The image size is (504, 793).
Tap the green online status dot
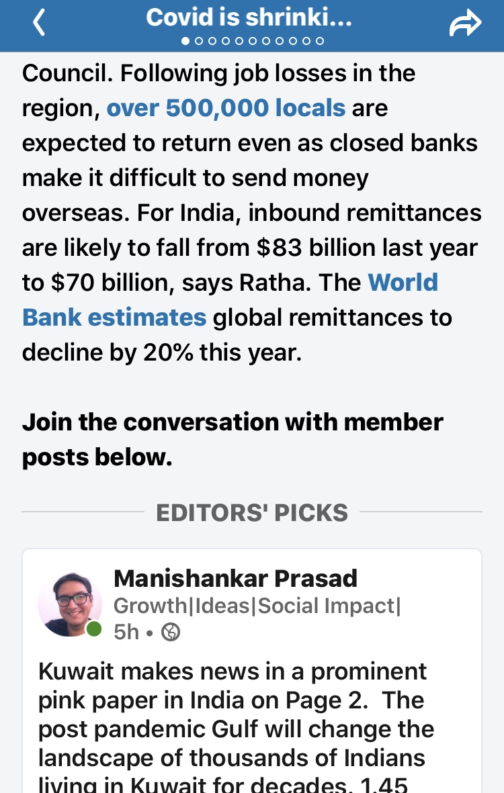95,629
